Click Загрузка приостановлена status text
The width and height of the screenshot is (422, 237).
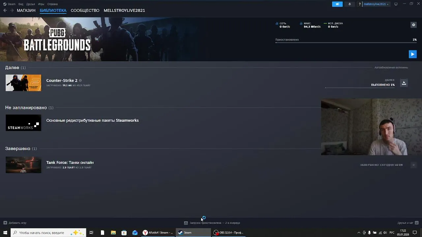(215, 223)
